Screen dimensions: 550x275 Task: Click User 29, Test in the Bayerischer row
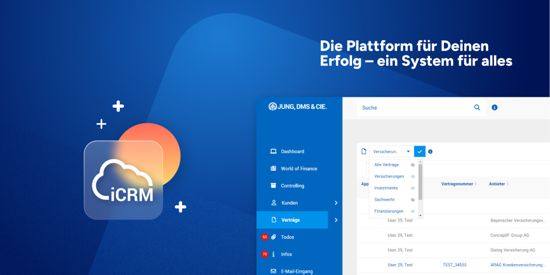point(400,221)
